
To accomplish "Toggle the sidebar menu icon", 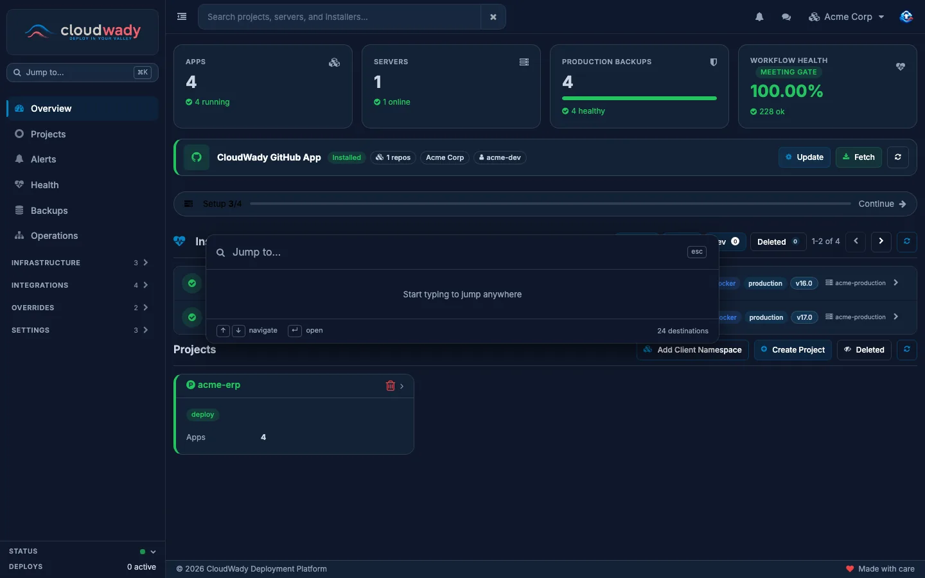I will tap(182, 17).
